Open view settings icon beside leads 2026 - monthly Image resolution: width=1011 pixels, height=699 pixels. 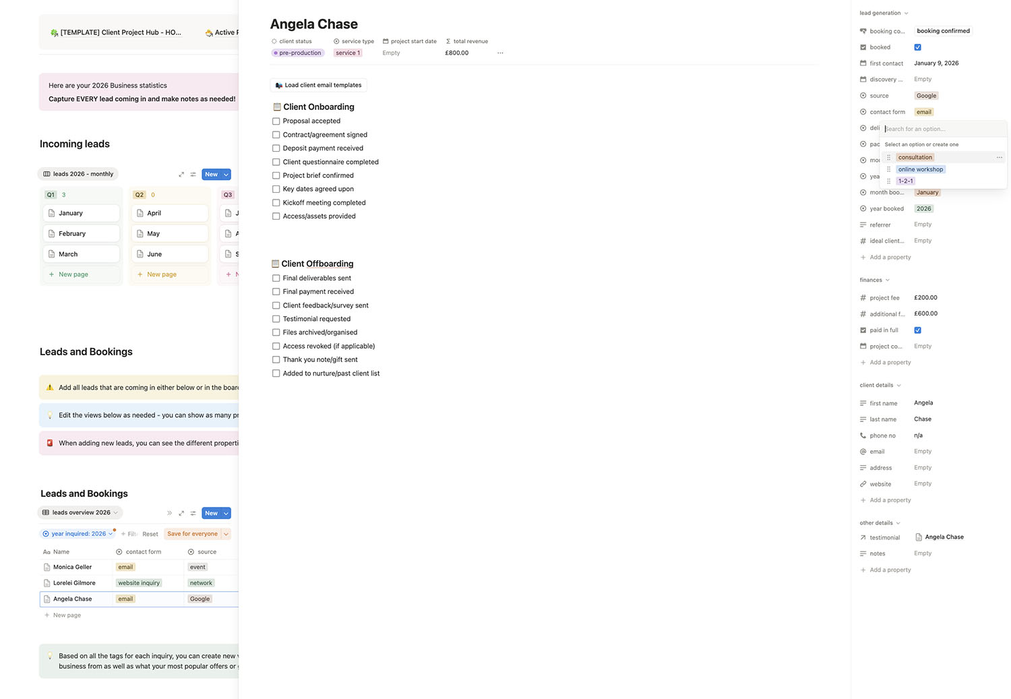pos(193,175)
